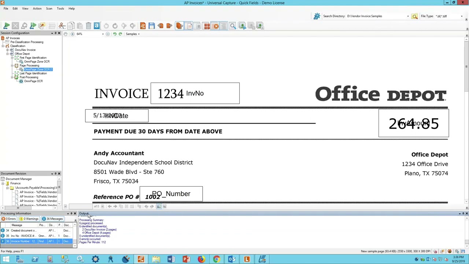
Task: Click the text view icon below document
Action: 165,206
